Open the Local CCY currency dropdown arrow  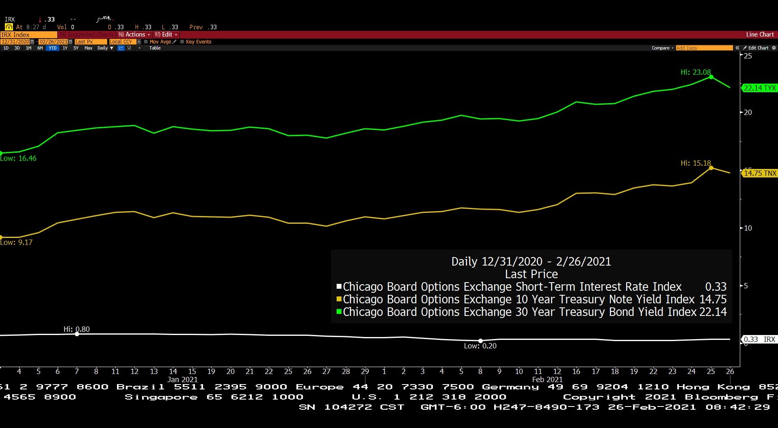point(139,41)
